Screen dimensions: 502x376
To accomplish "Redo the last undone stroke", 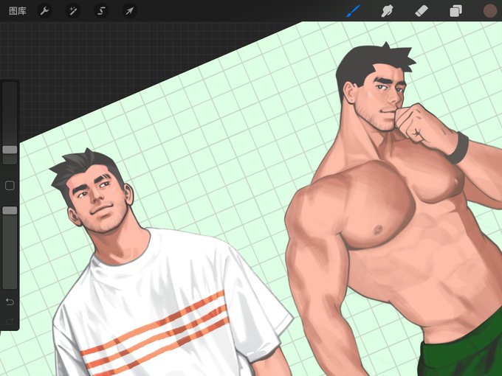I will [10, 321].
